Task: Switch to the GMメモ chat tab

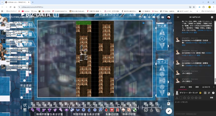Action: (206, 87)
